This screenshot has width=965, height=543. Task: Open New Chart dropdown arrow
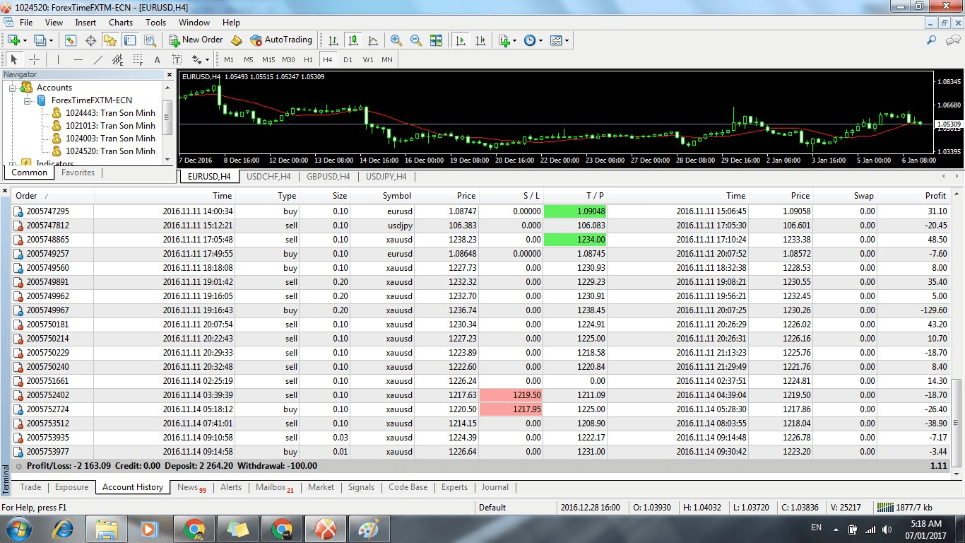tap(25, 40)
